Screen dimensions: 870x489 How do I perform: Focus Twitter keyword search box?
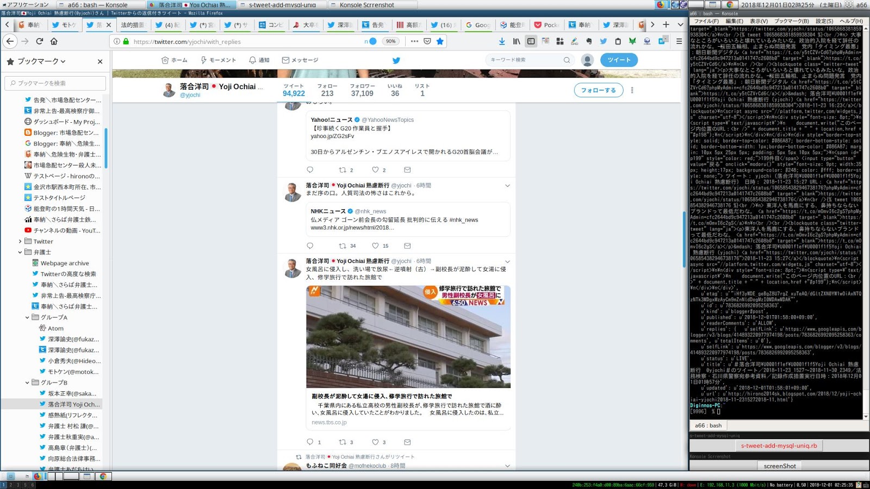click(x=530, y=60)
